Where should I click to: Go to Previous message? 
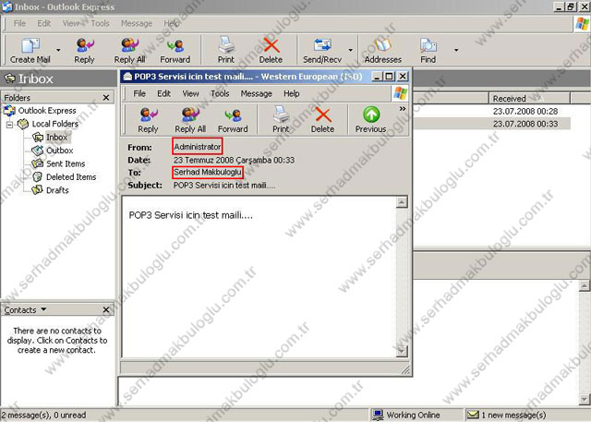371,120
